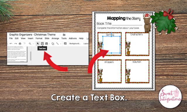187x112 pixels.
Task: Select the Shape tool icon
Action: [53, 44]
